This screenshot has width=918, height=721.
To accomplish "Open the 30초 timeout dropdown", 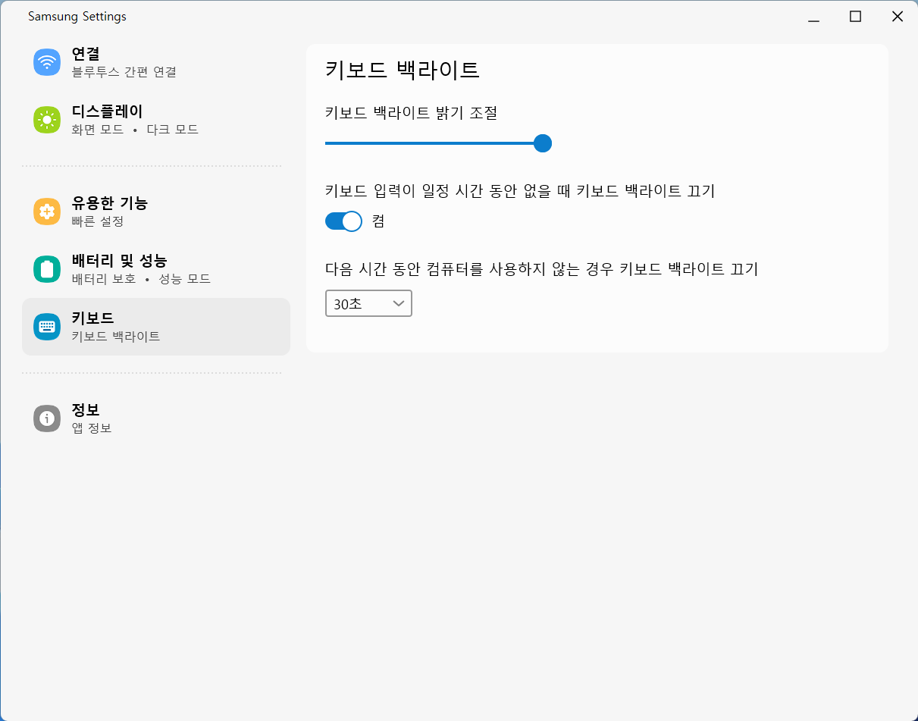I will click(368, 303).
